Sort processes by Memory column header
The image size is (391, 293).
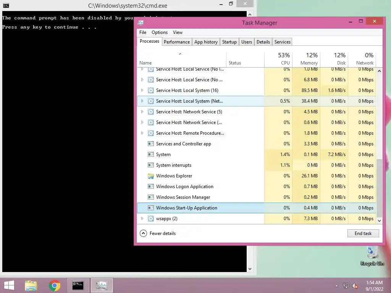coord(306,59)
